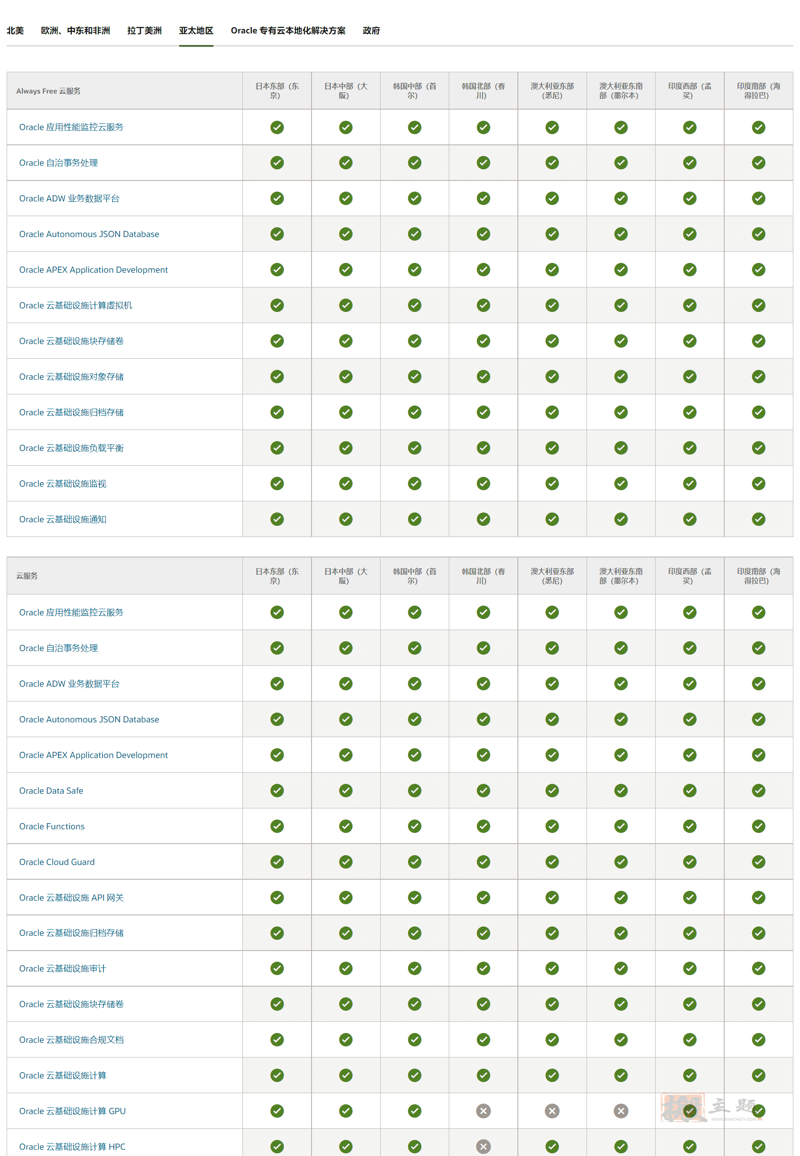
Task: Click 墨尔本 unavailable X for 计算 GPU
Action: tap(621, 1111)
